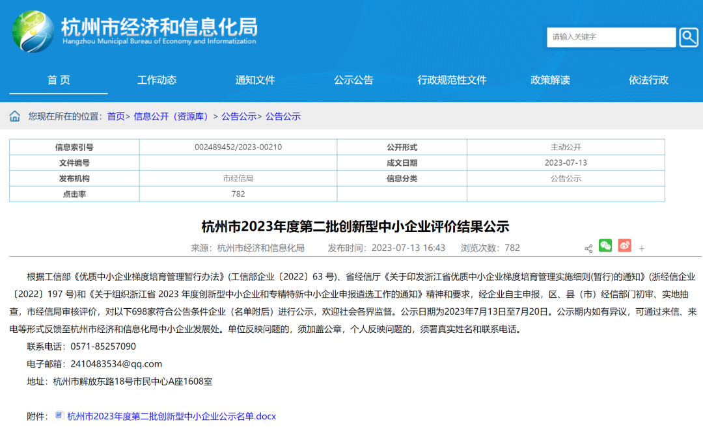Click inside the keyword search input box
703x431 pixels.
(609, 37)
